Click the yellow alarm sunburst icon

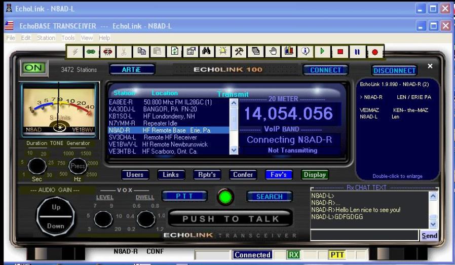223,52
